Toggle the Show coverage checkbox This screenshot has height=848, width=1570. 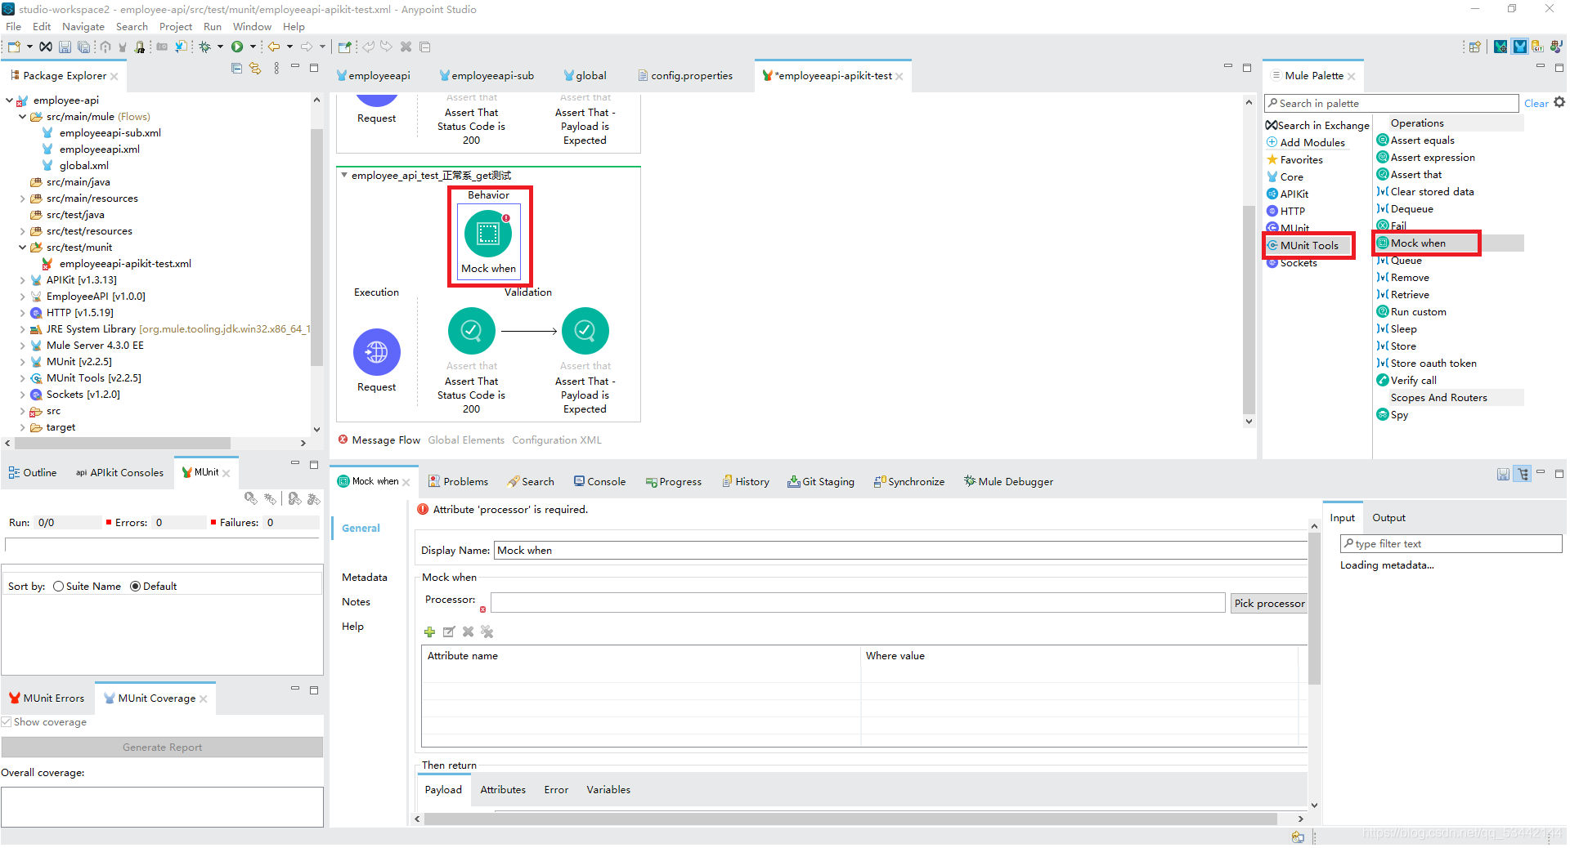click(x=7, y=722)
